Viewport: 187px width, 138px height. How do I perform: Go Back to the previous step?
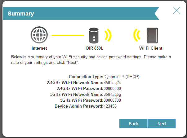point(133,123)
